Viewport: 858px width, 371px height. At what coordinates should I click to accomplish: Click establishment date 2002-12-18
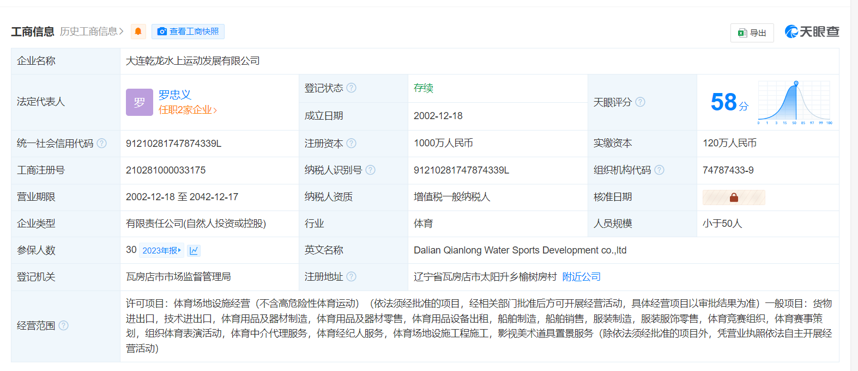(438, 116)
